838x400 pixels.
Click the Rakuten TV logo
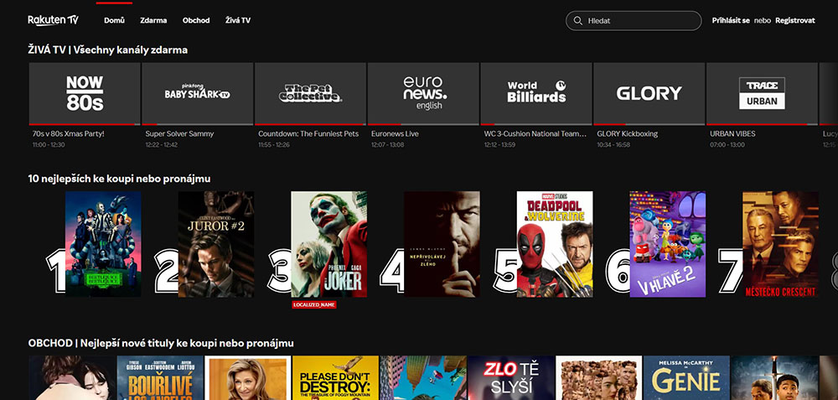click(x=53, y=20)
